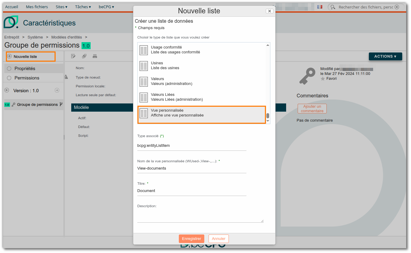Click the Favori star icon

tap(323, 79)
